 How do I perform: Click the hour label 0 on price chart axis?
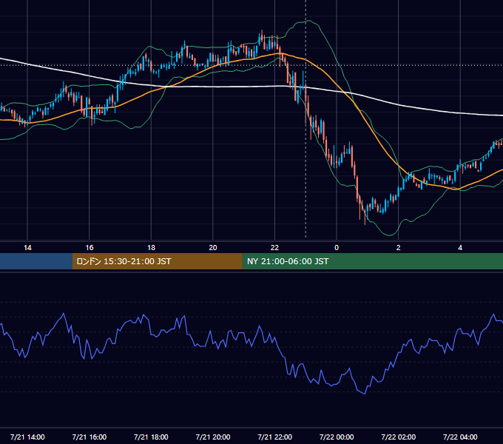(337, 248)
